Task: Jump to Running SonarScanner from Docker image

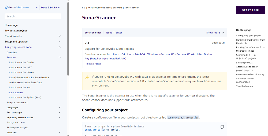Action: tap(251, 49)
